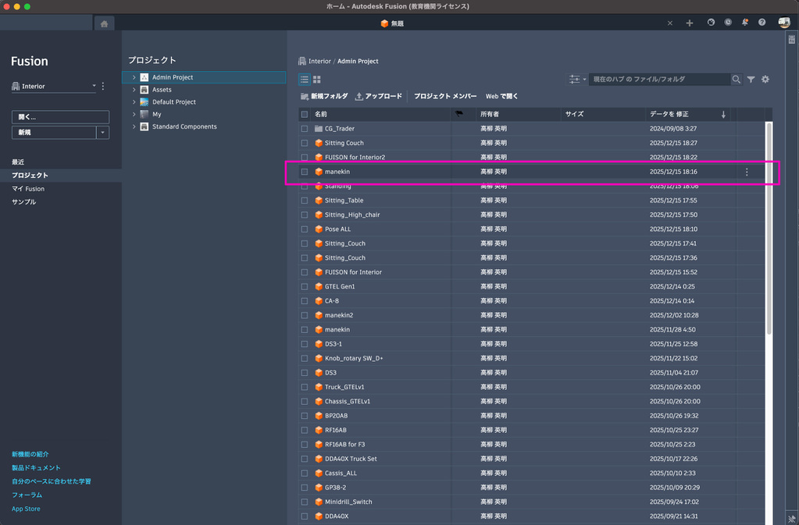This screenshot has width=799, height=525.
Task: Click the アップロード button
Action: [379, 96]
